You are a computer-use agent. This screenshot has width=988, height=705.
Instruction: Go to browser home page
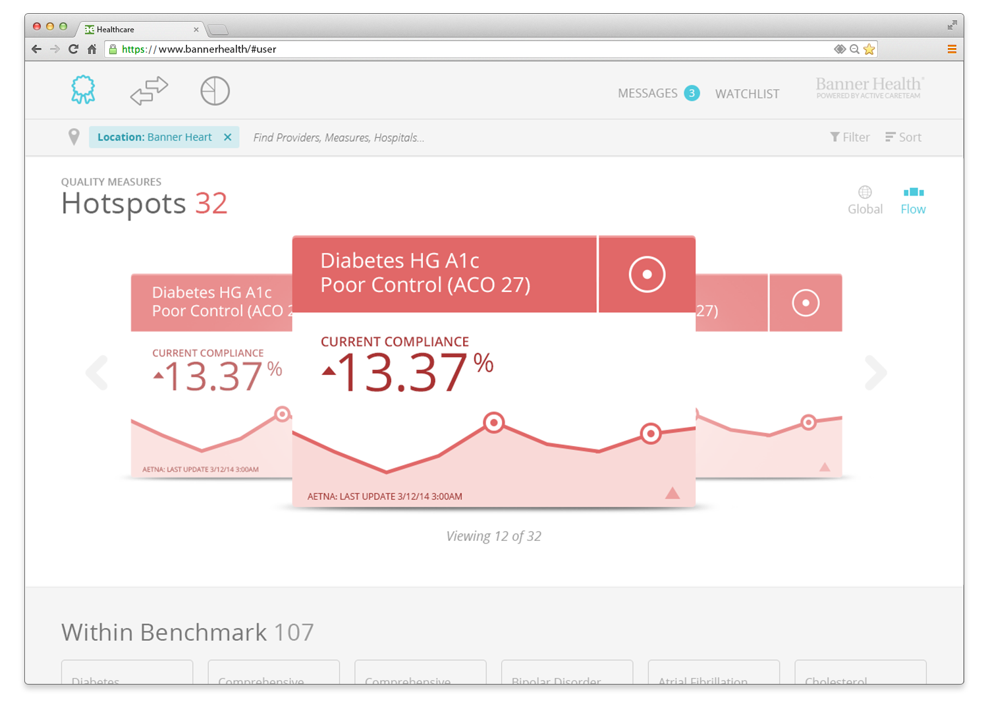click(92, 49)
